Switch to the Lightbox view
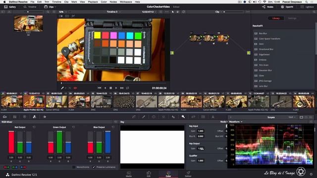317x178 pixels. (307, 7)
